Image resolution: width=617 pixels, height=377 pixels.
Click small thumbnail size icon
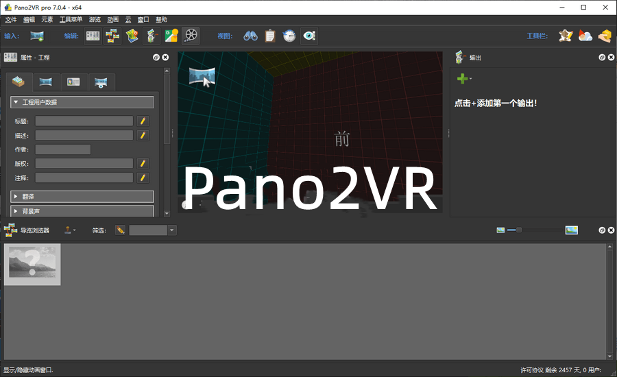click(x=500, y=230)
